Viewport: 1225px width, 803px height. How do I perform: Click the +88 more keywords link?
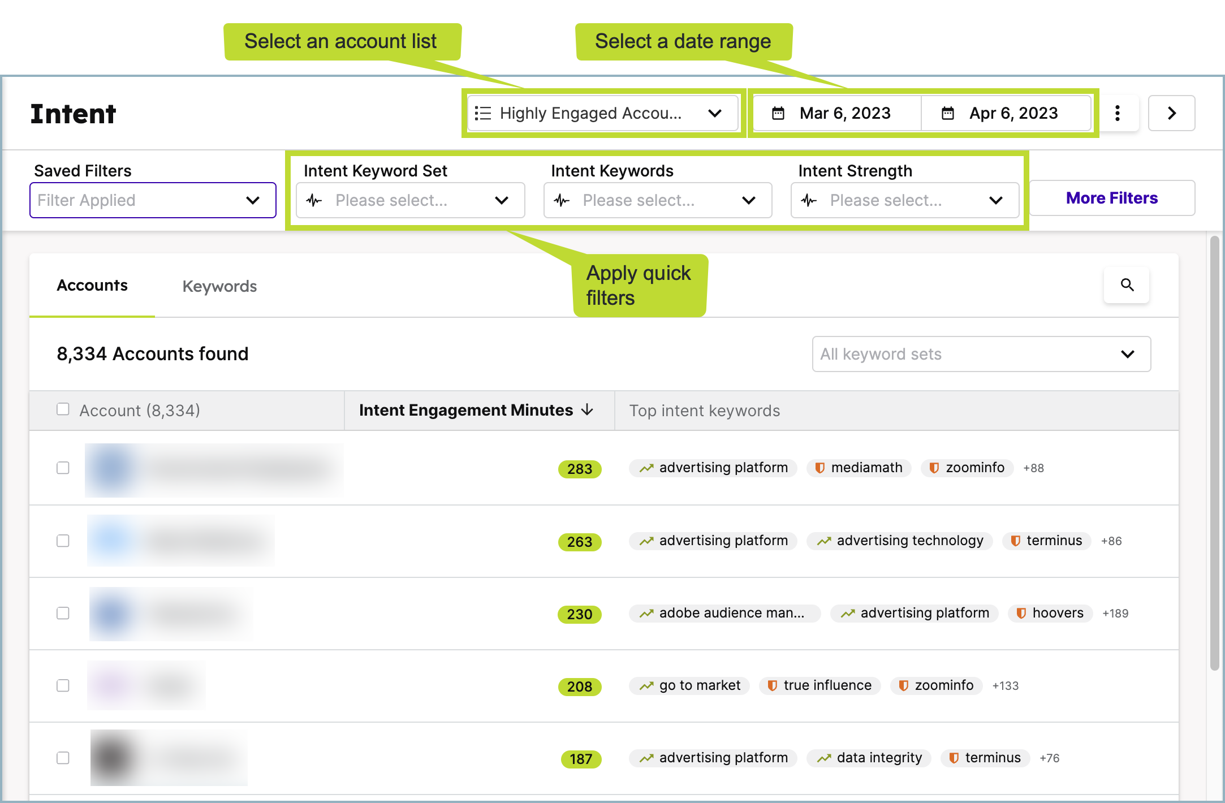(x=1033, y=468)
